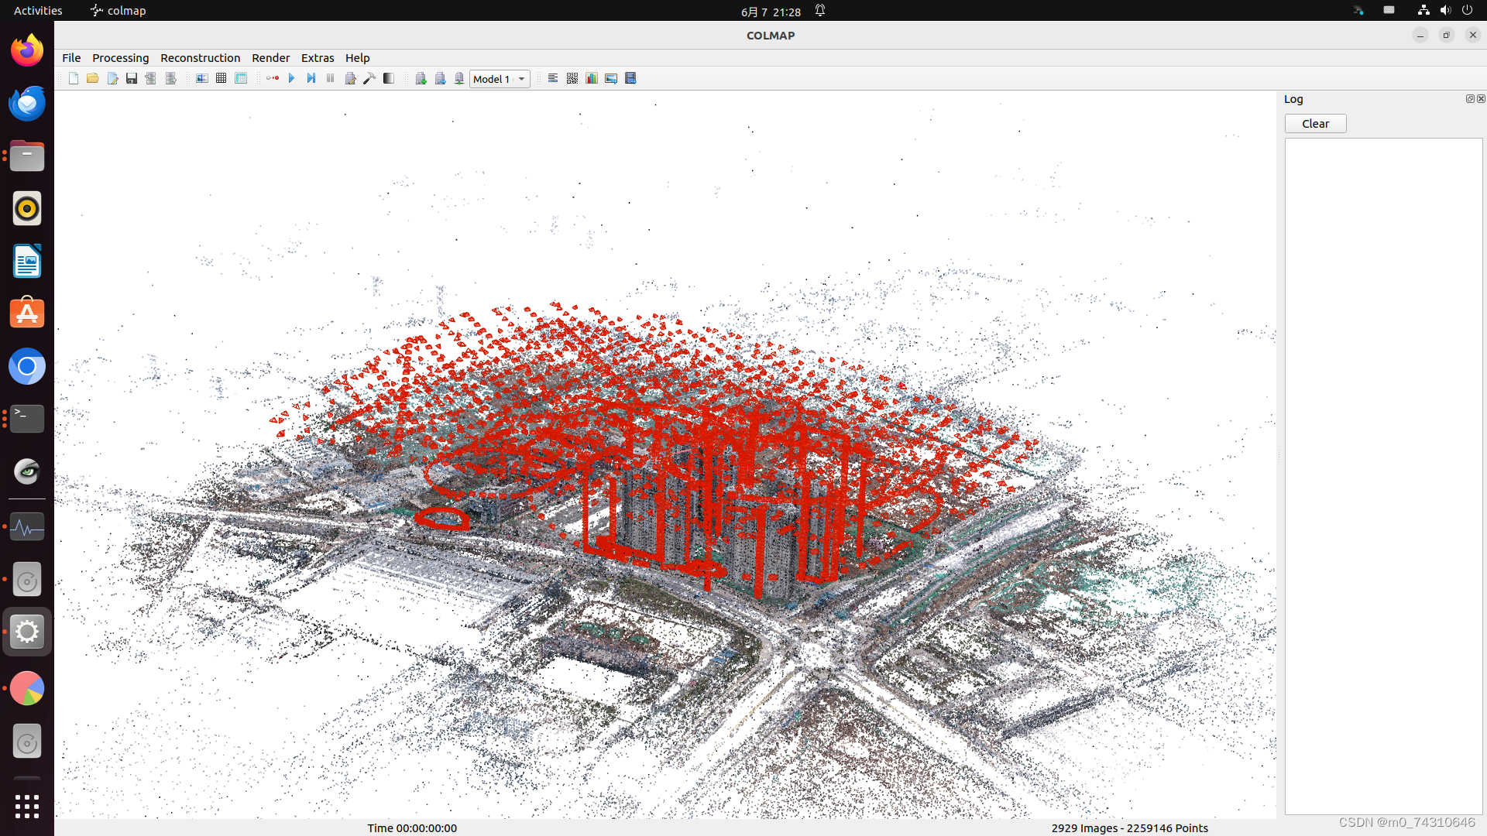
Task: Open the Help menu
Action: click(x=357, y=58)
